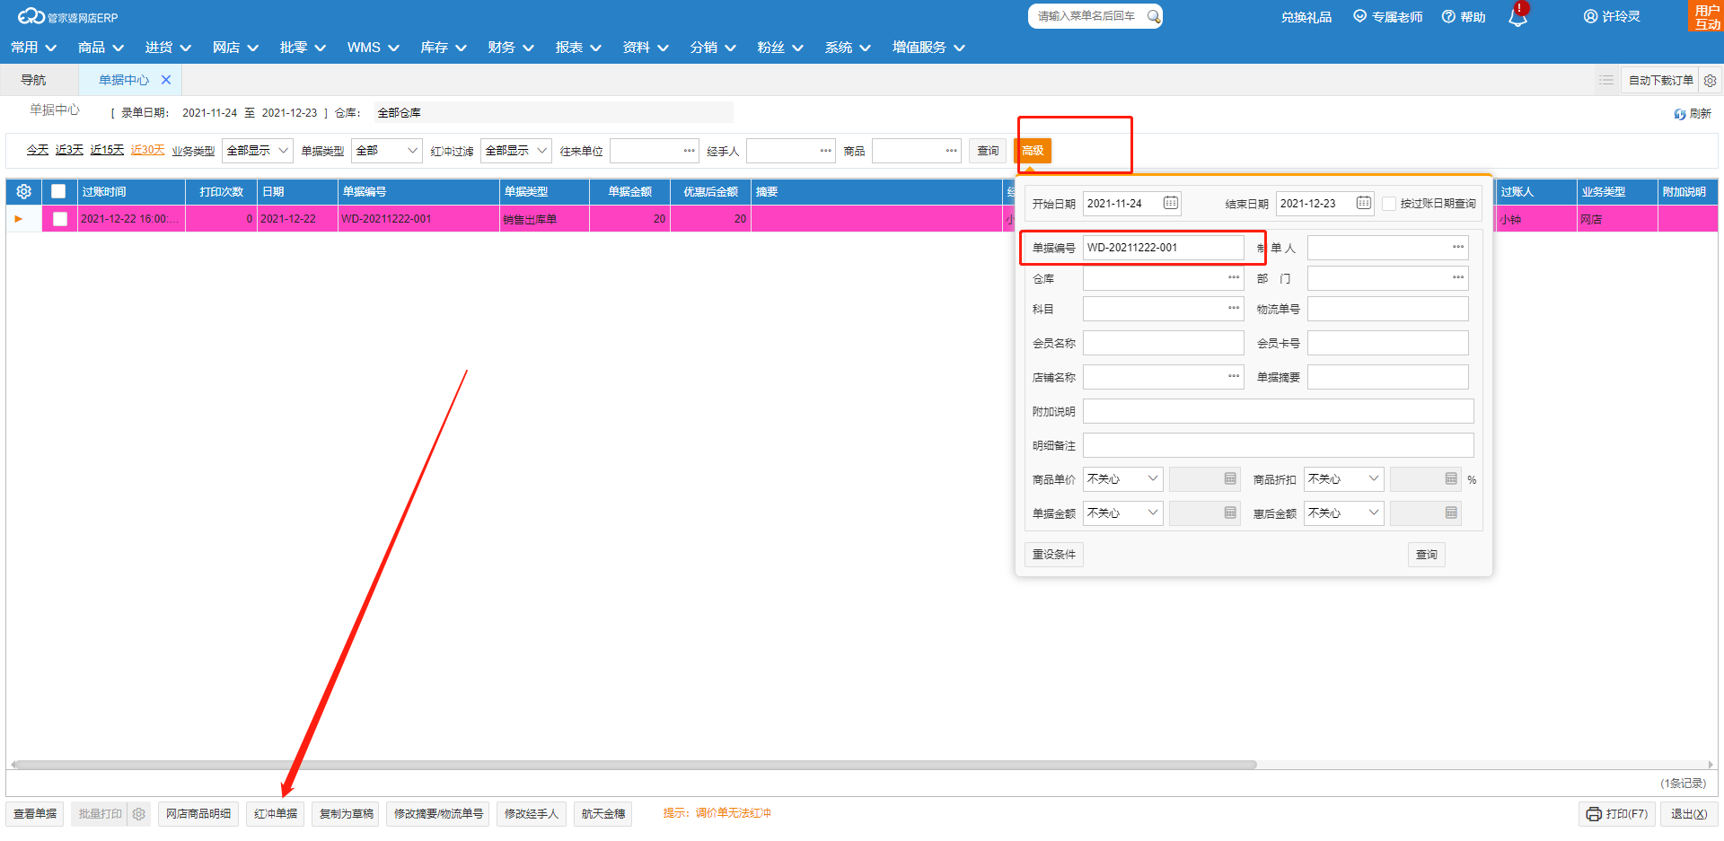
Task: Click the 附加说明 input field
Action: point(1279,411)
